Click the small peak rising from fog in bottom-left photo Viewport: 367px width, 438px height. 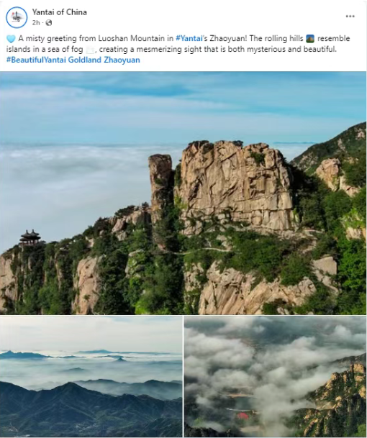click(121, 359)
